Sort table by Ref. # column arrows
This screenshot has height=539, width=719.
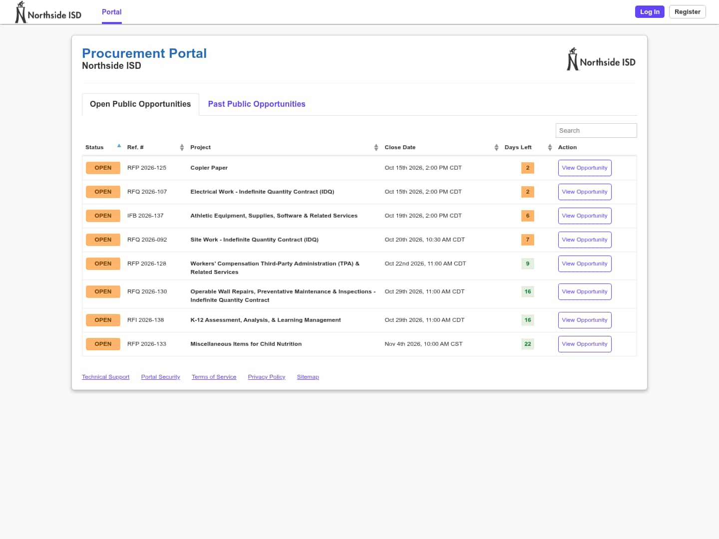pos(182,147)
